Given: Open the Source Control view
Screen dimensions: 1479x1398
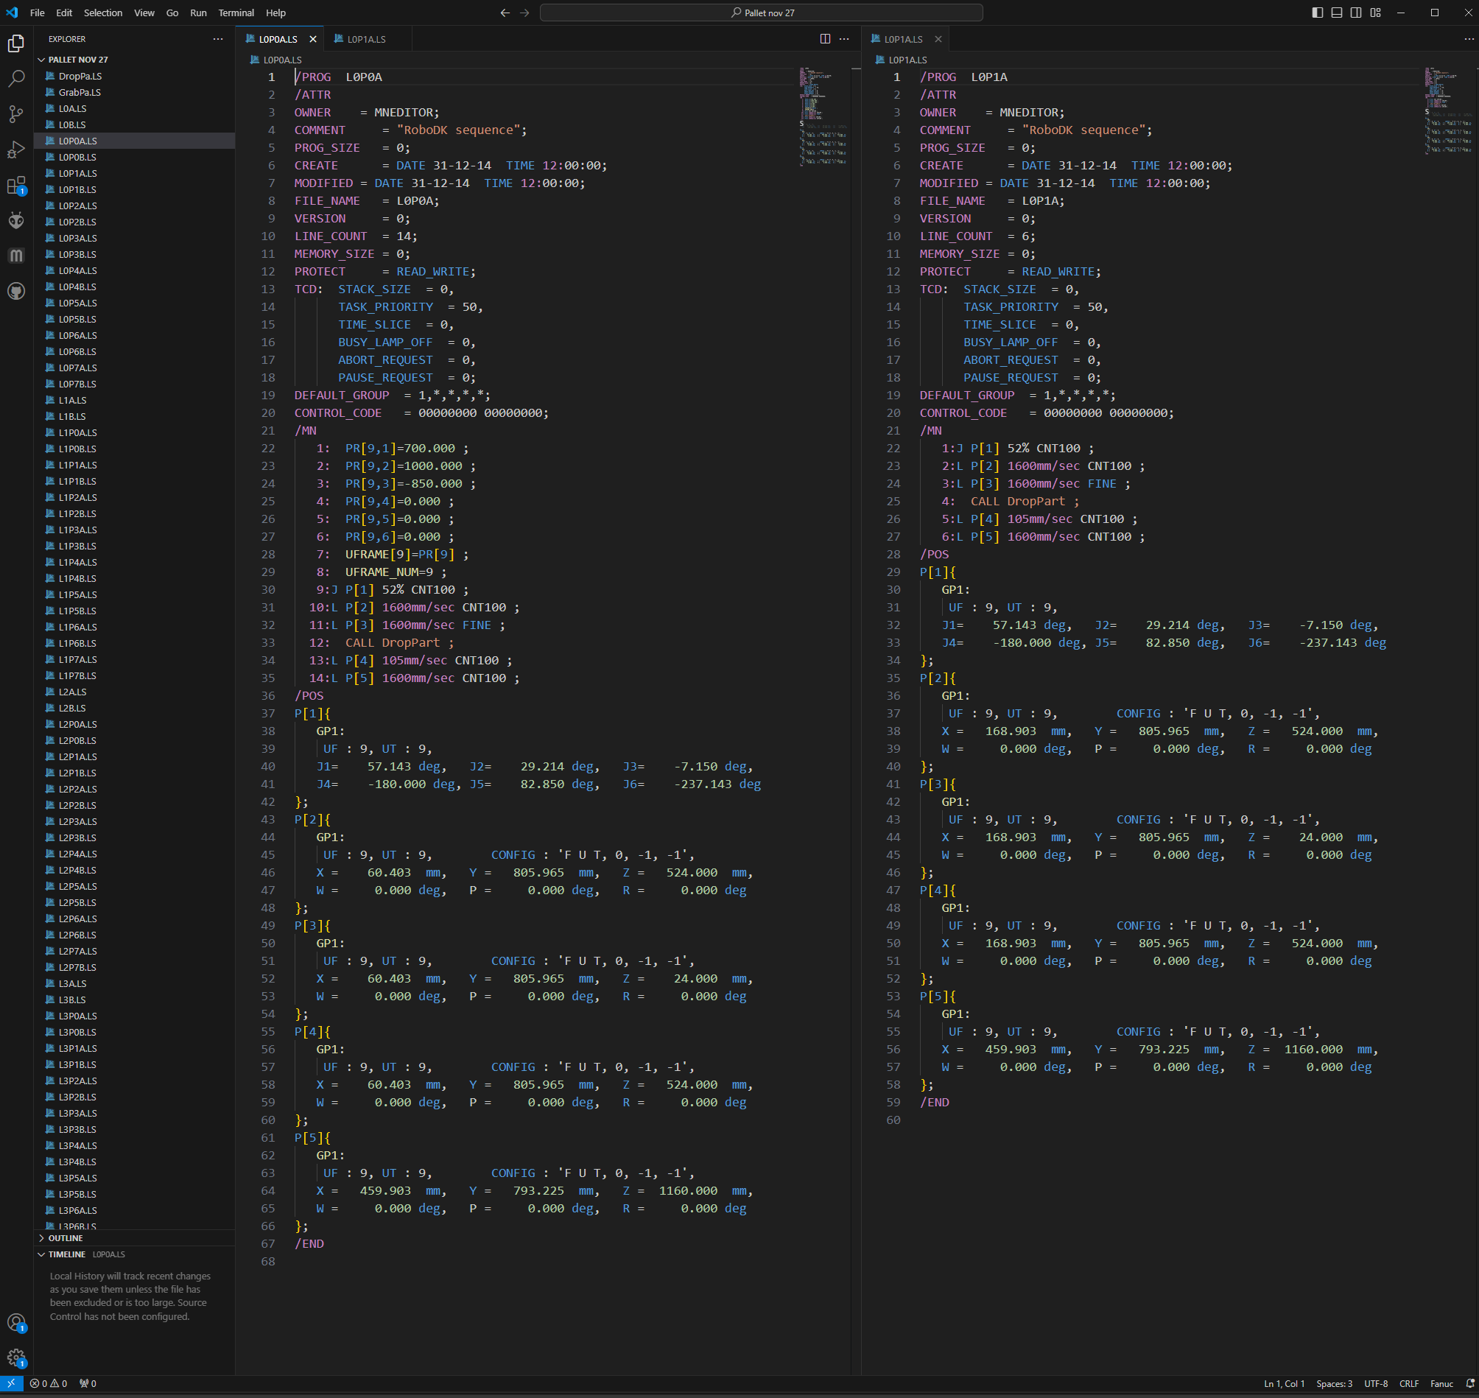Looking at the screenshot, I should click(16, 114).
